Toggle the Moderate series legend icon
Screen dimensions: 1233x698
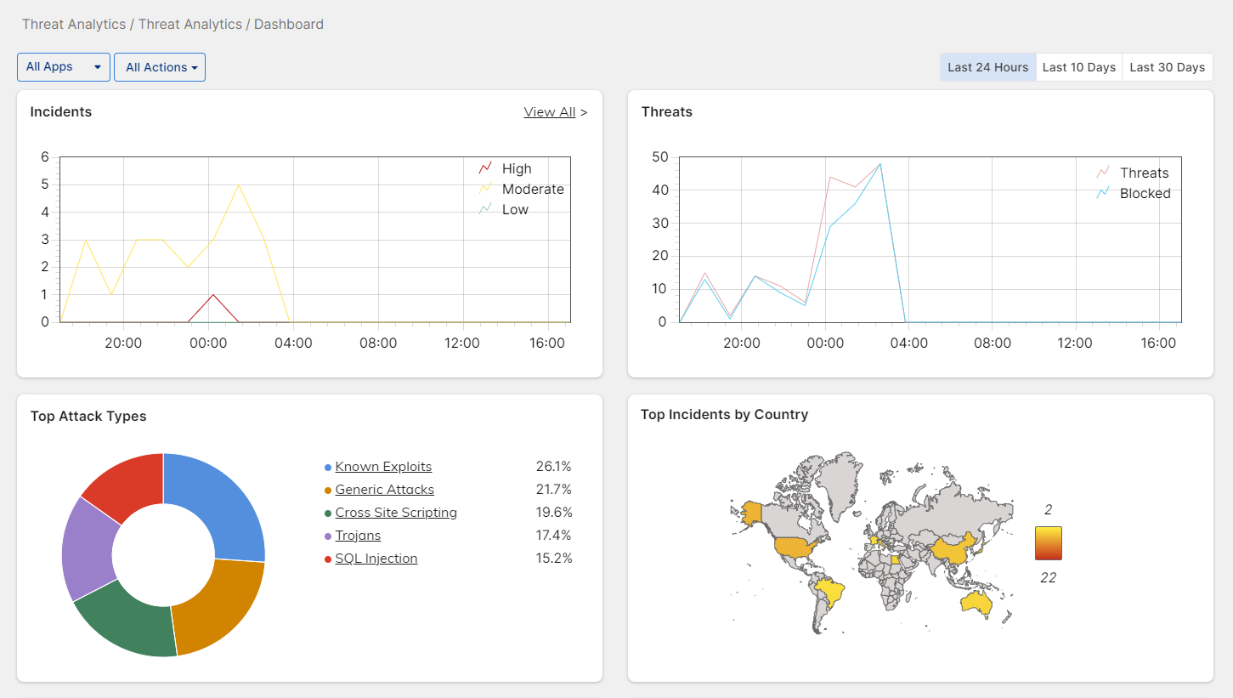pos(486,189)
